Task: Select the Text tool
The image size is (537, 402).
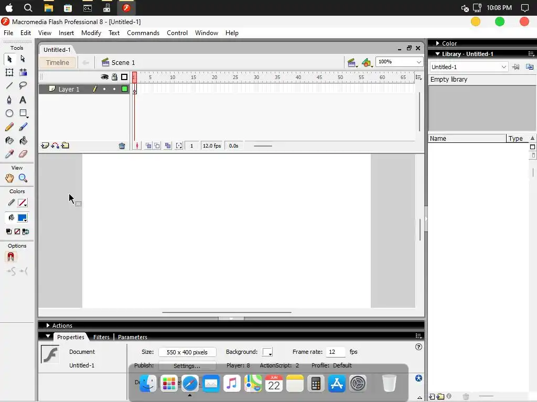Action: 23,100
